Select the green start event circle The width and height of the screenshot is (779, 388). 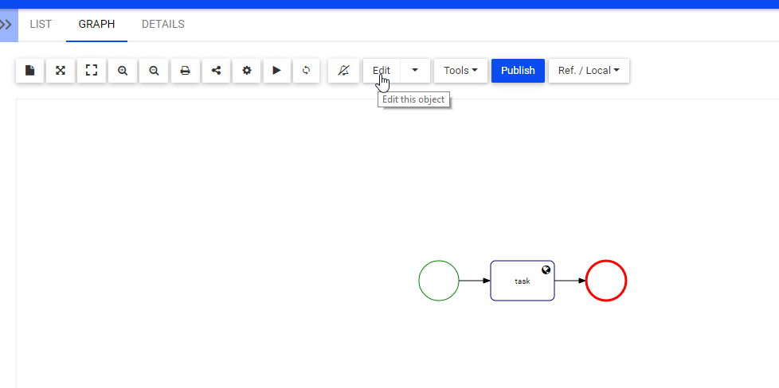(x=439, y=281)
